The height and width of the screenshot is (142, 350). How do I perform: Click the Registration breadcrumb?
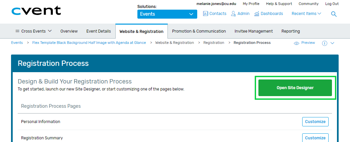214,43
